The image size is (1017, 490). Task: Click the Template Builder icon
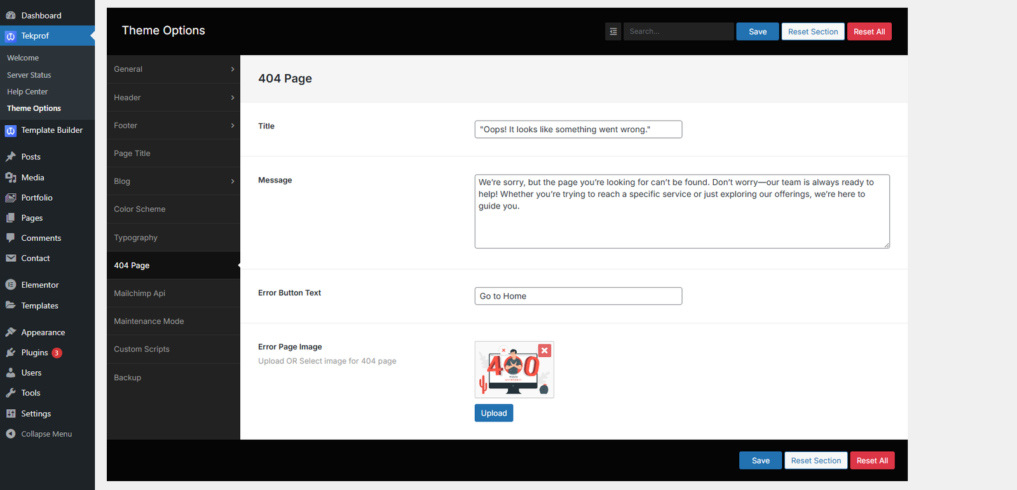coord(11,131)
